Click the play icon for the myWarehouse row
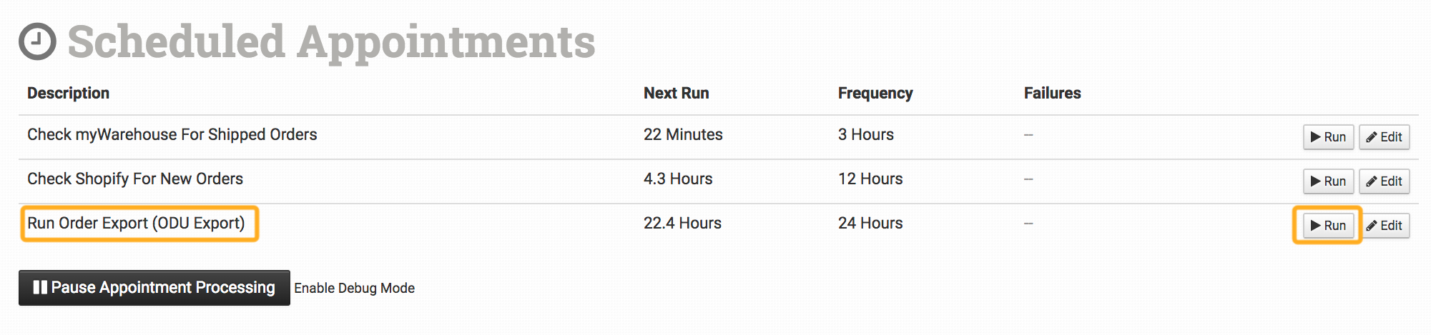Image resolution: width=1431 pixels, height=335 pixels. click(1316, 137)
